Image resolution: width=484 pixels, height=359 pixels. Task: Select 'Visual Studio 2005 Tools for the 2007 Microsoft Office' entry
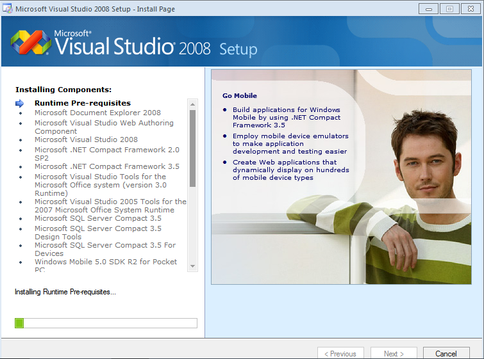110,205
